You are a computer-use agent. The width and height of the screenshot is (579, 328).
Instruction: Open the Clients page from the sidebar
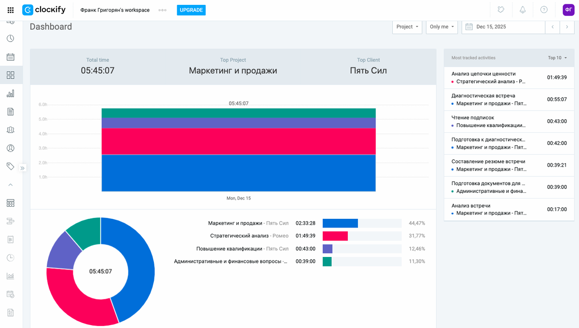tap(11, 148)
